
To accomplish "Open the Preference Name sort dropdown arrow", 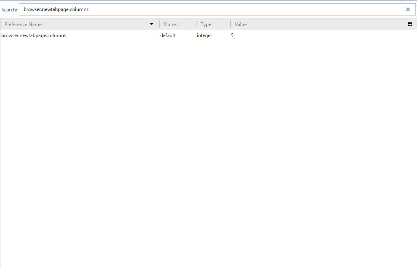I will coord(152,24).
